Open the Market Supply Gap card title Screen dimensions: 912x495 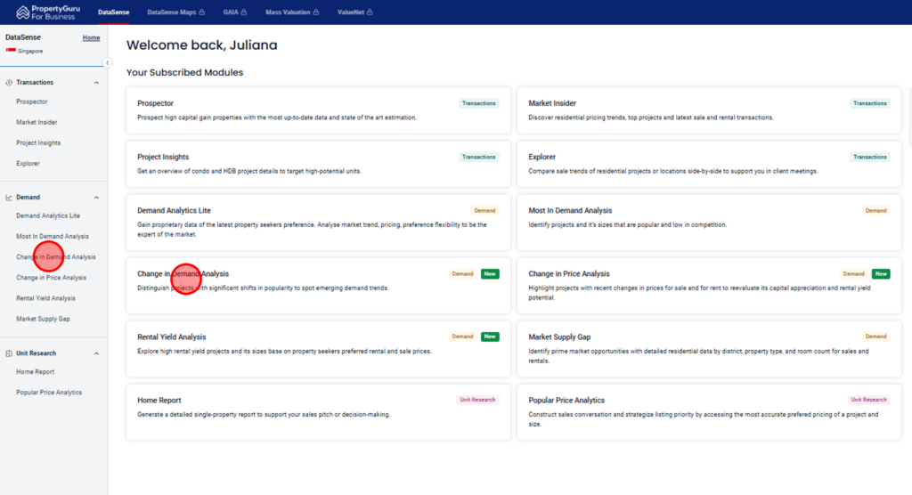559,337
